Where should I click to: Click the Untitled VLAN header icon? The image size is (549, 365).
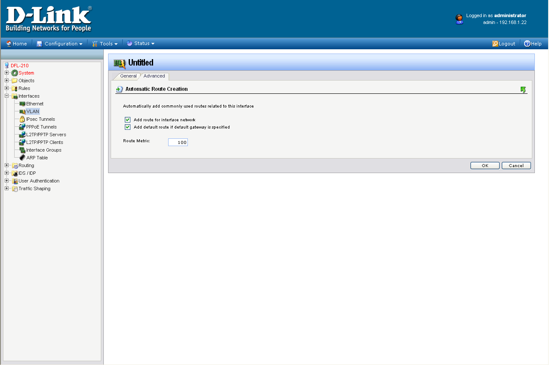(120, 63)
